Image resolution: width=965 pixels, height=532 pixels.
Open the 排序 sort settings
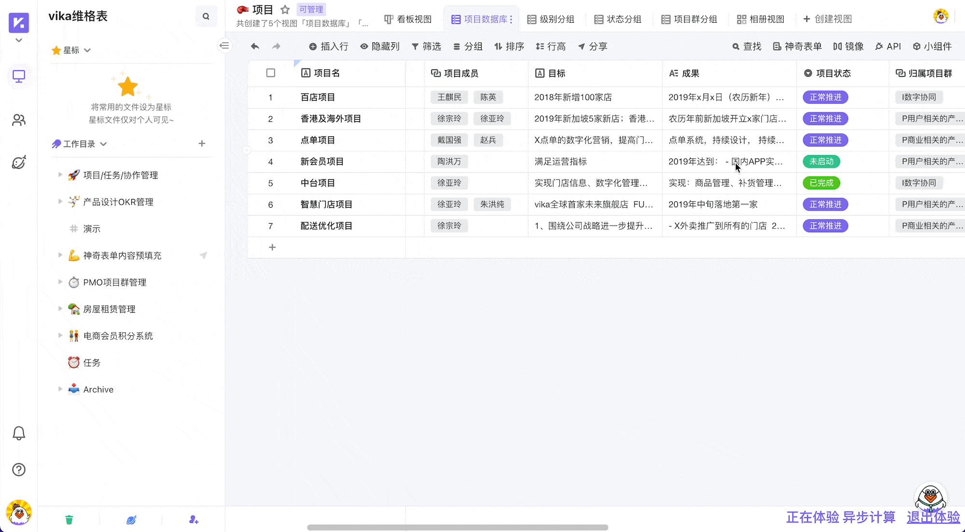pyautogui.click(x=509, y=46)
